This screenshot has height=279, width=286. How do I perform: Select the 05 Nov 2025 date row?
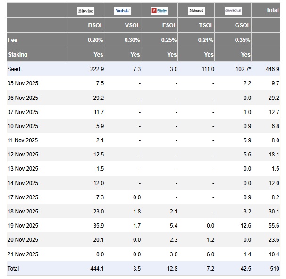23,83
